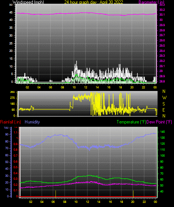174x207 pixels.
Task: Click the "45" value on the windspeed axis
Action: coord(11,12)
